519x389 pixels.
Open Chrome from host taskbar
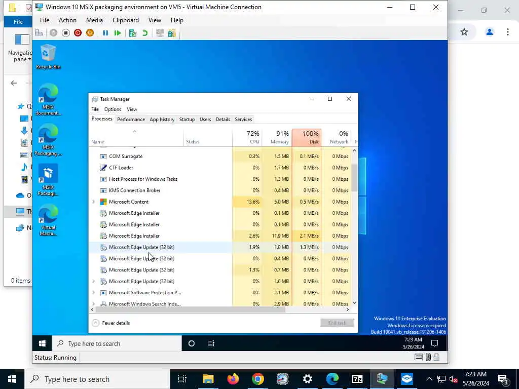[257, 379]
